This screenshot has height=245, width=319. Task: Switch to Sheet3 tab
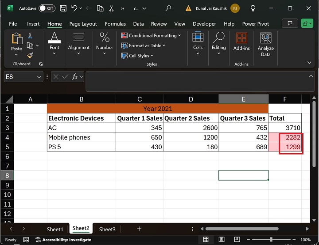107,229
